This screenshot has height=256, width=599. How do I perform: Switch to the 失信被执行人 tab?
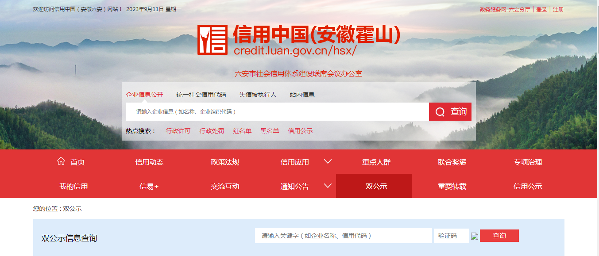tap(258, 95)
